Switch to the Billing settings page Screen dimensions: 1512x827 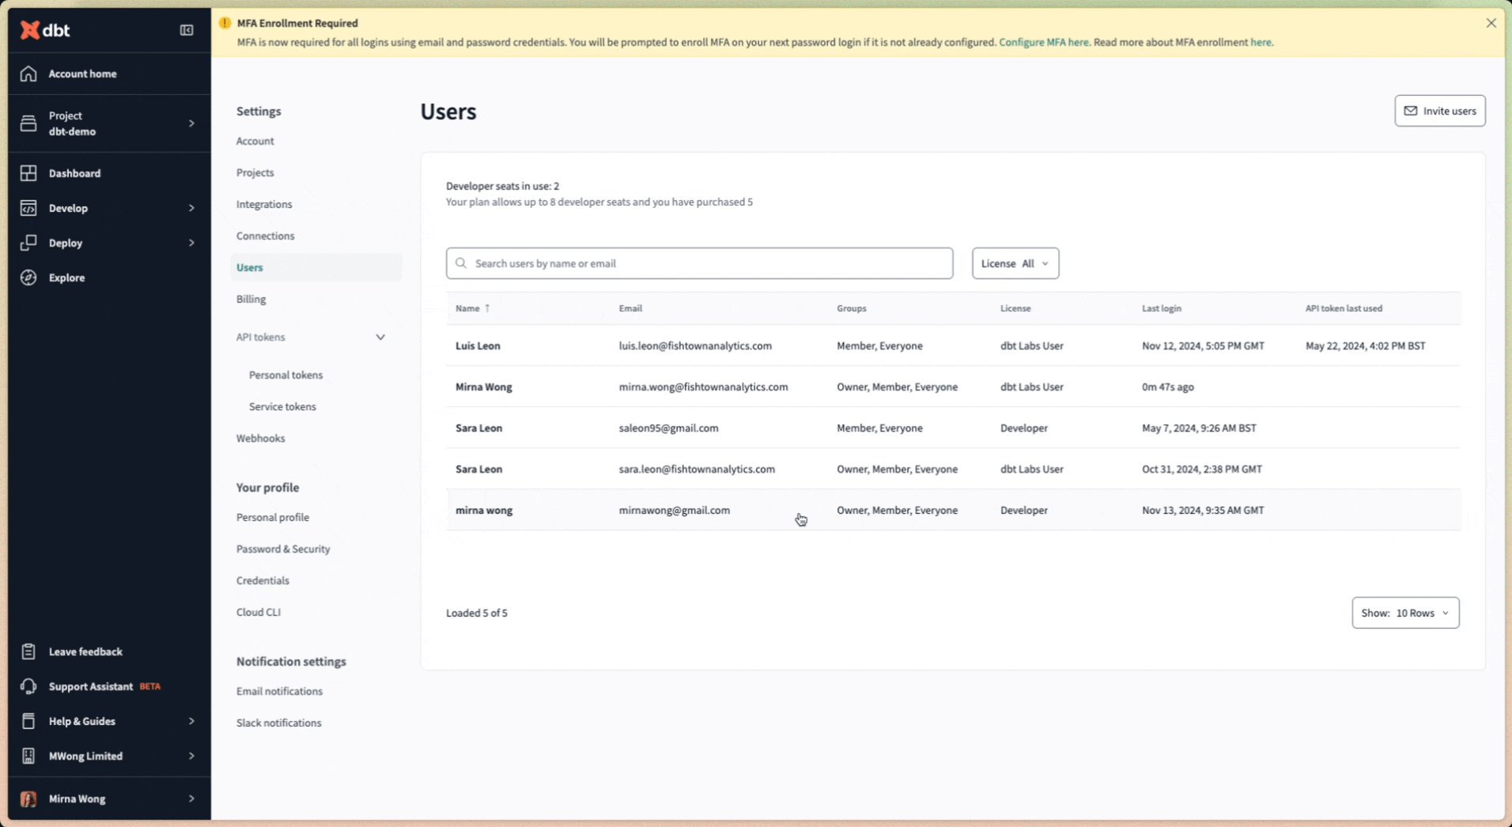(x=251, y=299)
